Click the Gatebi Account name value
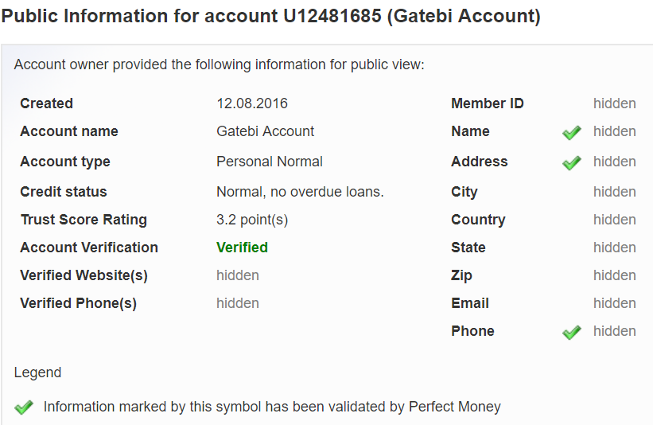This screenshot has width=653, height=425. pyautogui.click(x=266, y=131)
